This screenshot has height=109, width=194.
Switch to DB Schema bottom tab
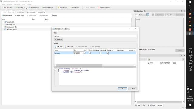pos(151,105)
